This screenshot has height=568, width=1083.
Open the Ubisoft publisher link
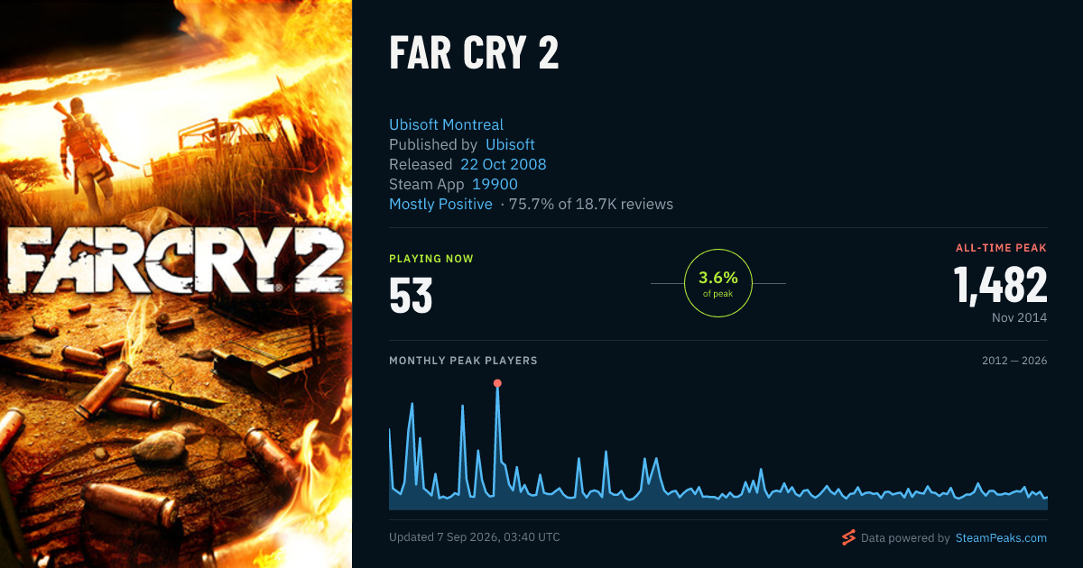[x=510, y=144]
